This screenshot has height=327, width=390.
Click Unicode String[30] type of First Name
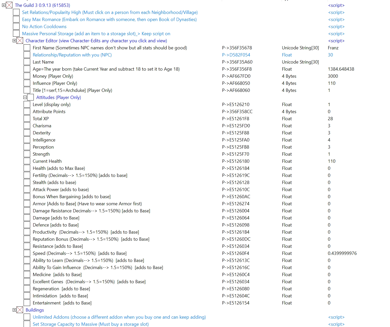coord(300,48)
